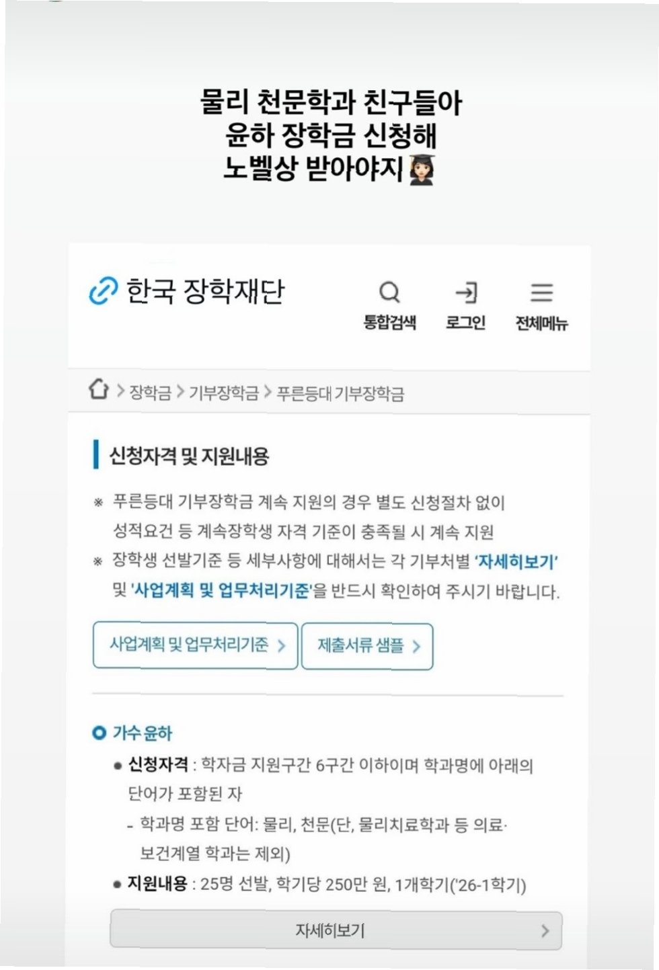The height and width of the screenshot is (970, 659).
Task: Click chevron on 자세히보기 bar
Action: pyautogui.click(x=545, y=931)
